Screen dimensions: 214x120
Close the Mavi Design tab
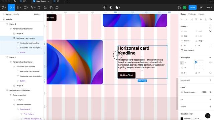click(x=48, y=1)
